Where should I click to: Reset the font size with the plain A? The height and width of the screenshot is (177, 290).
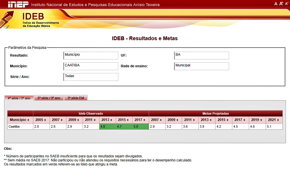pos(276,4)
